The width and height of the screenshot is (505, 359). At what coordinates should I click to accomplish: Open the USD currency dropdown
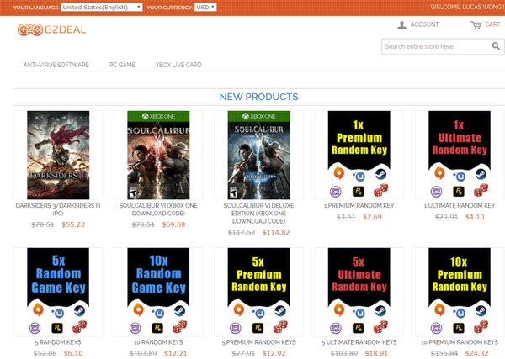[205, 7]
